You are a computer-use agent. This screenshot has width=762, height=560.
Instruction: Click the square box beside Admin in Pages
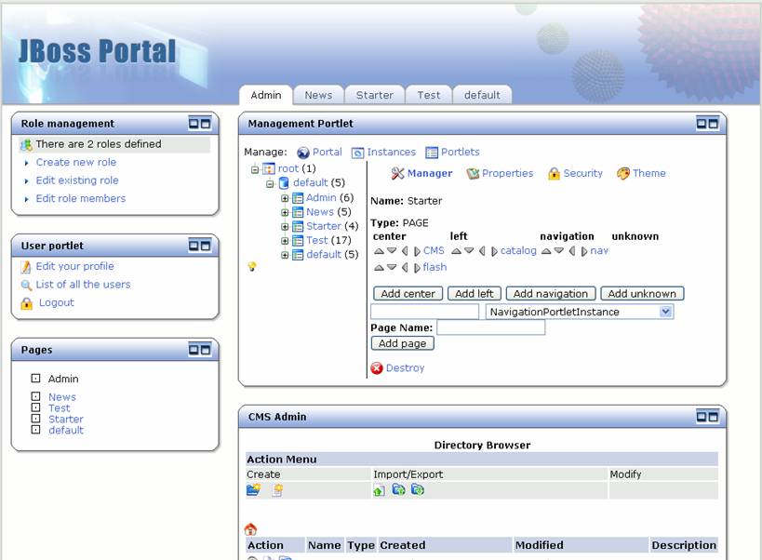[x=35, y=378]
